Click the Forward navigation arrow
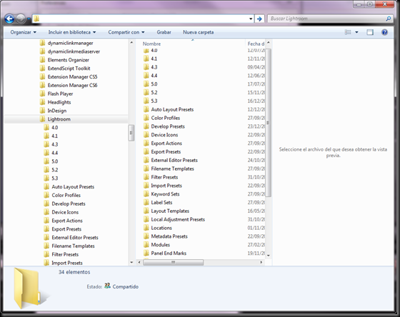This screenshot has width=400, height=317. coord(21,19)
